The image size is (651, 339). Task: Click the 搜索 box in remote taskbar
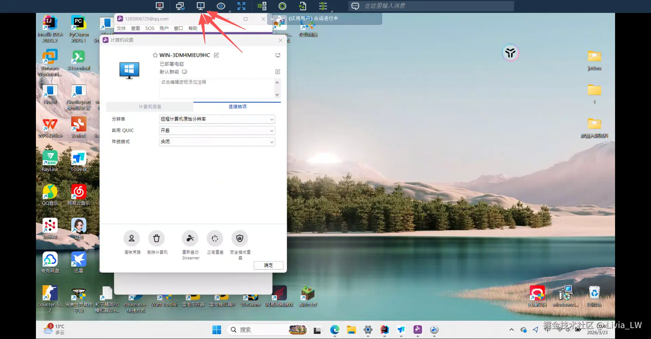(268, 330)
